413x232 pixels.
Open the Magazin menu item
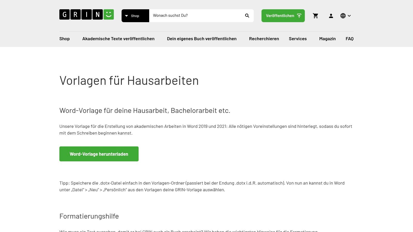[x=327, y=39]
